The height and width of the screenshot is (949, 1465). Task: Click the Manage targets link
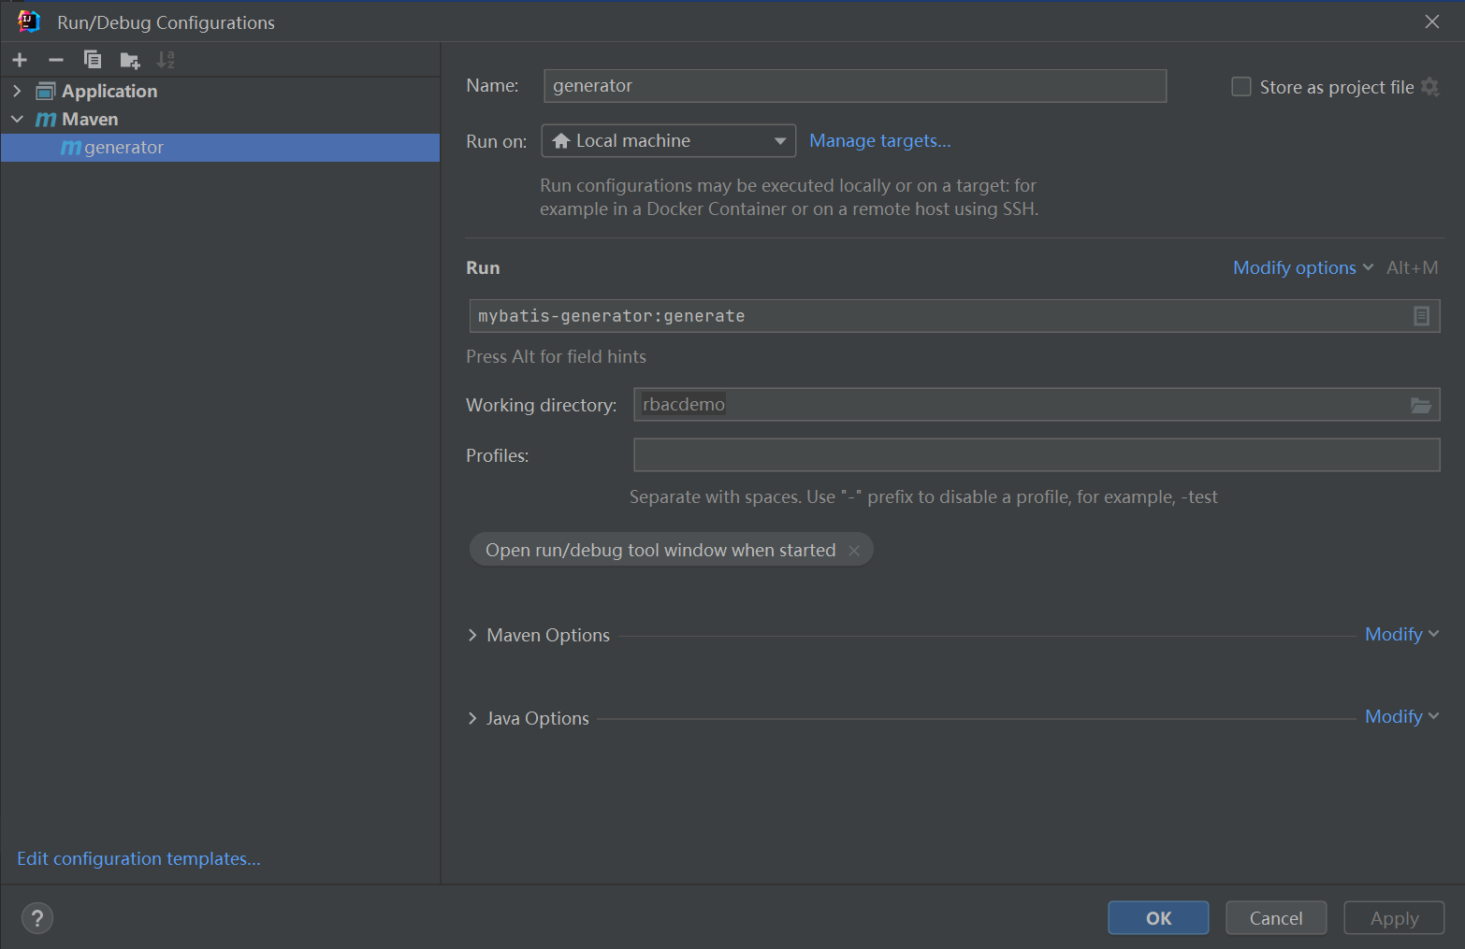(879, 140)
